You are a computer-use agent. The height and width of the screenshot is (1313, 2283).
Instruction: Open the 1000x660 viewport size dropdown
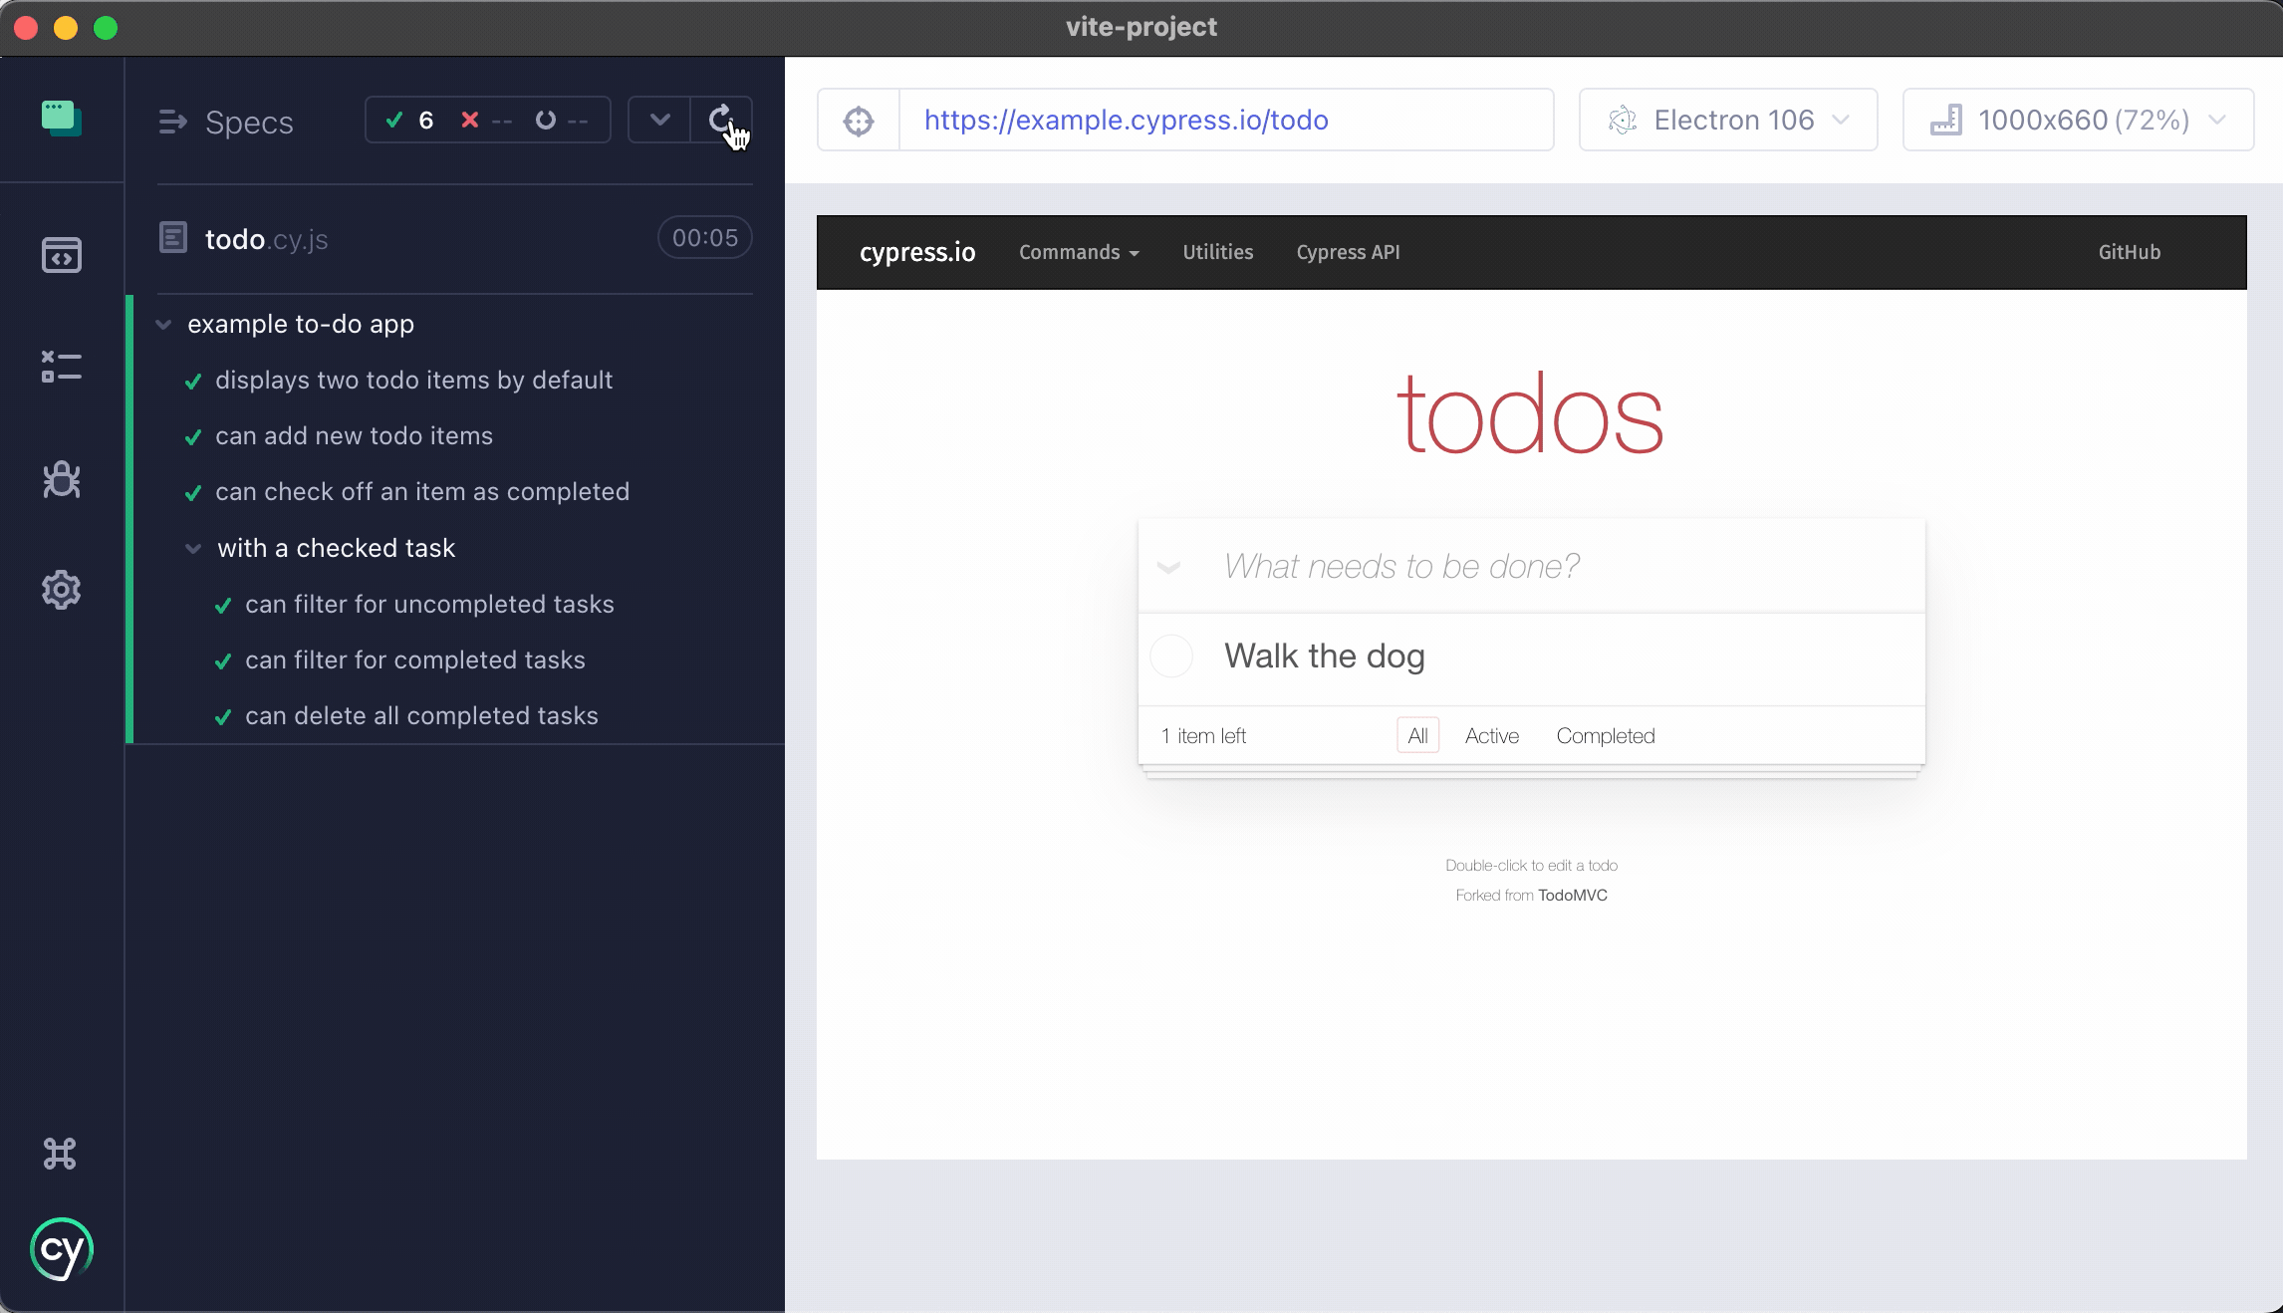[2078, 121]
